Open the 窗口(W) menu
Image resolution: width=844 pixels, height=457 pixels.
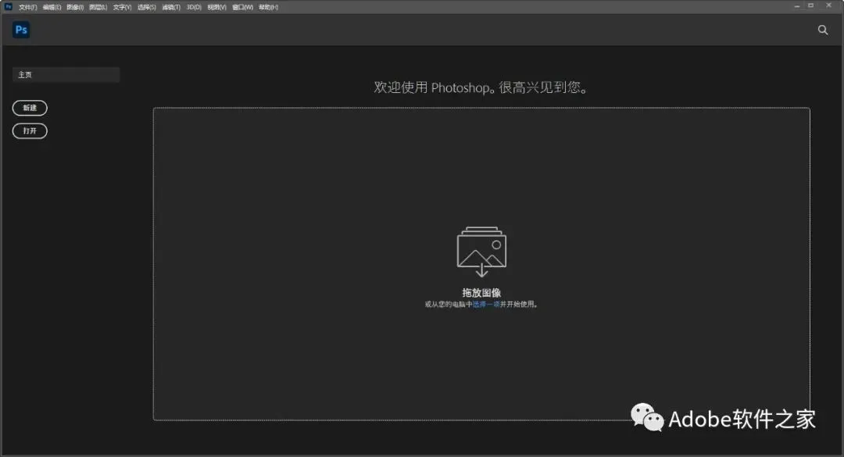pyautogui.click(x=243, y=7)
